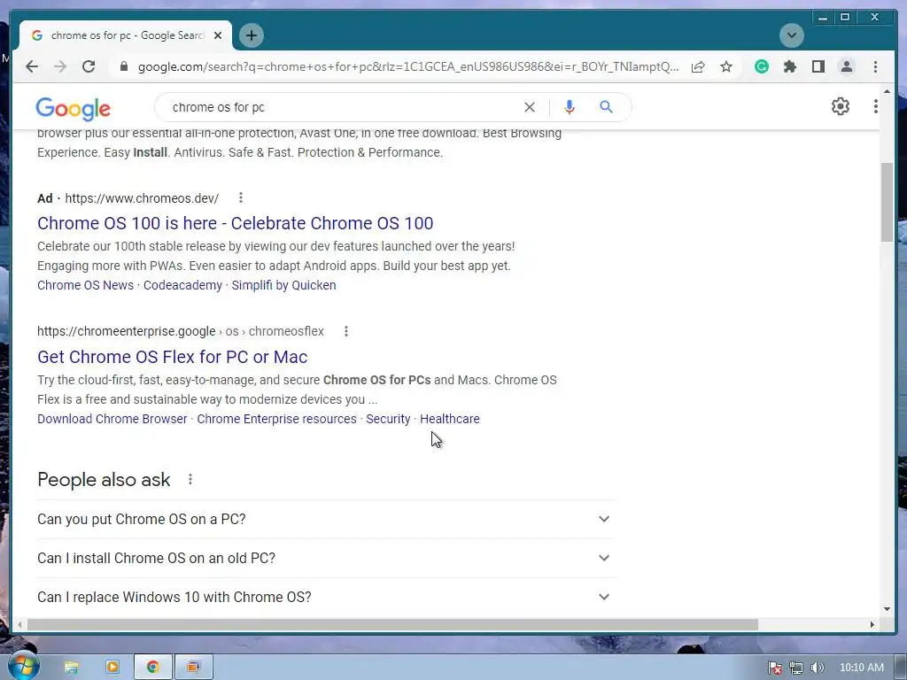Image resolution: width=907 pixels, height=680 pixels.
Task: Click the blue magnifier search icon
Action: point(606,107)
